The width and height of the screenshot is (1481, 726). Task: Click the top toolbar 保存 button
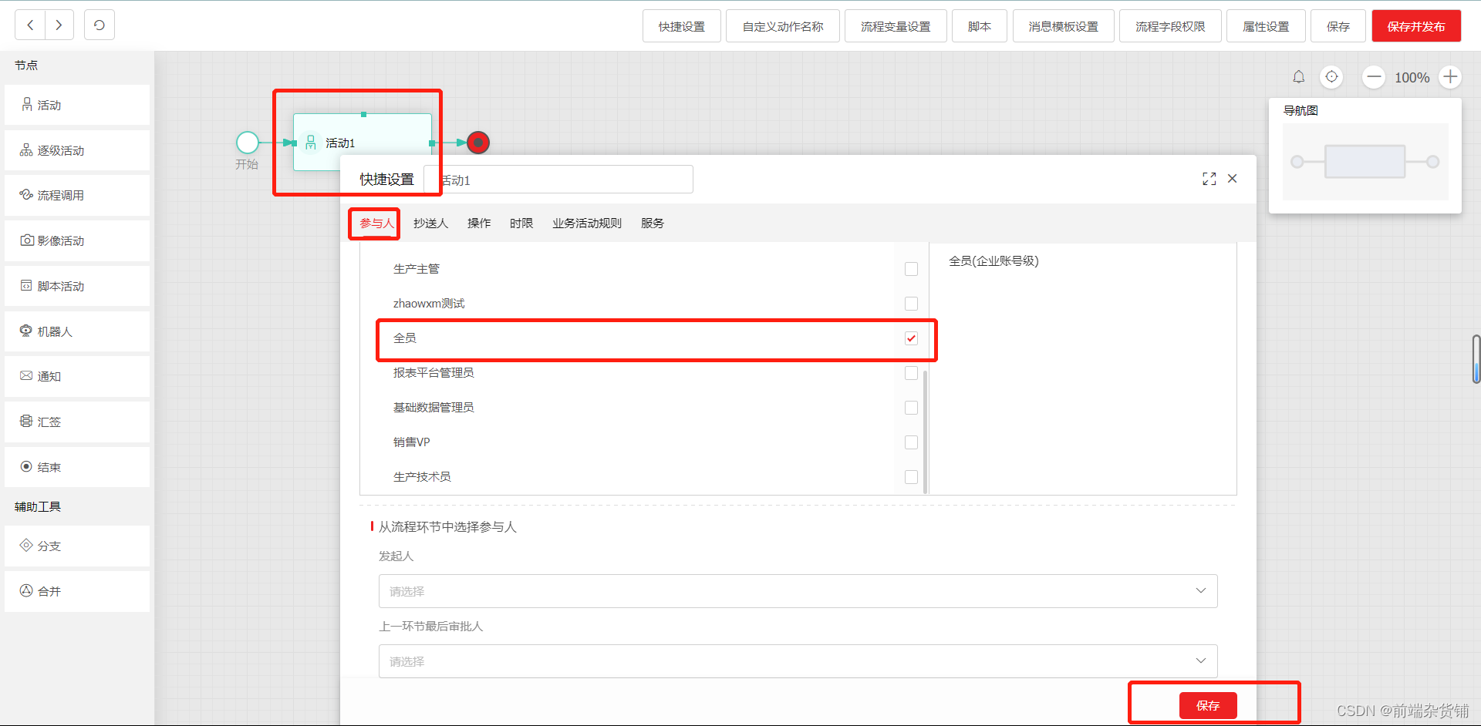click(1338, 26)
